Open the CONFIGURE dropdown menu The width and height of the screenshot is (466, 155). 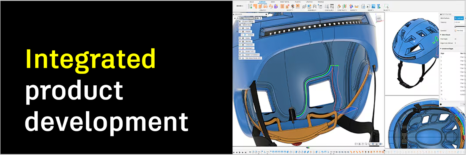329,10
